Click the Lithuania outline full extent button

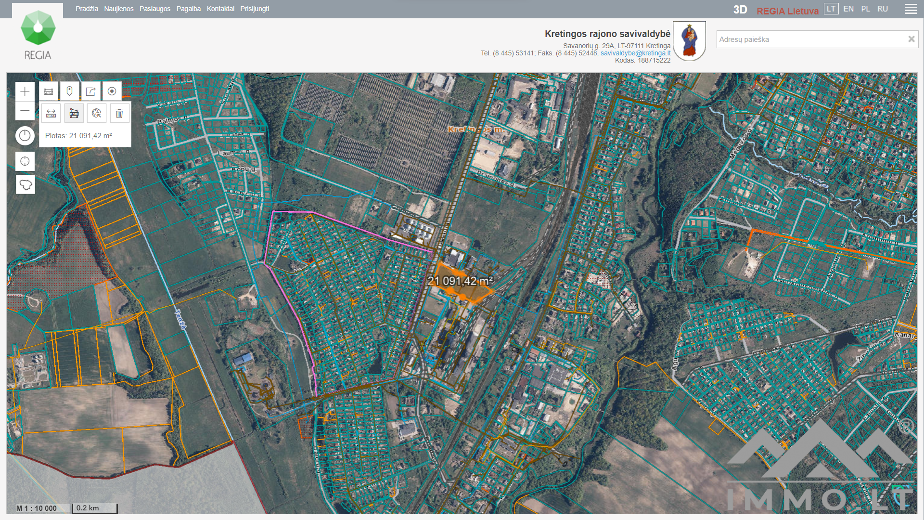25,184
